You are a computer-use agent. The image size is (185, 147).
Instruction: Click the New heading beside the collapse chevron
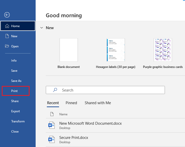point(50,28)
